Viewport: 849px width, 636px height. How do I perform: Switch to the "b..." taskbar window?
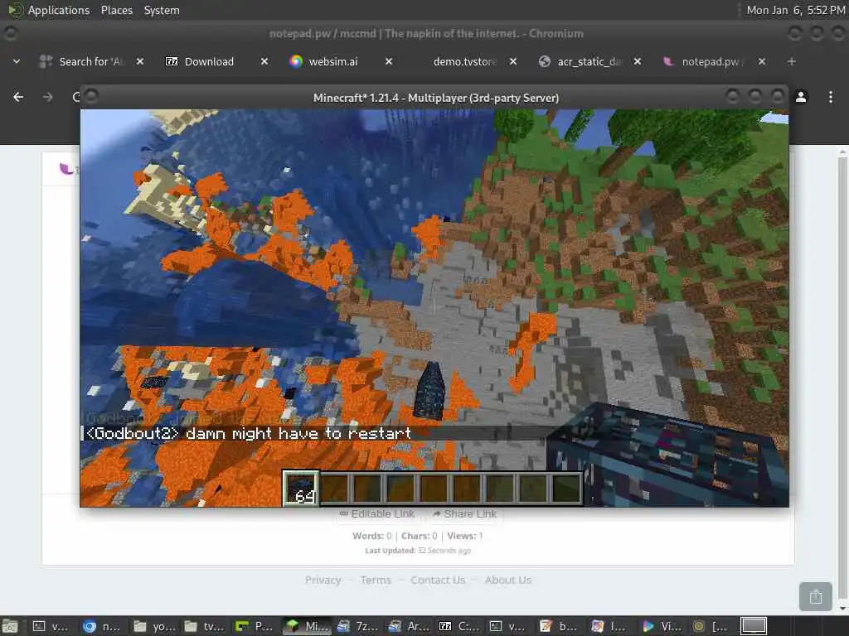coord(559,626)
